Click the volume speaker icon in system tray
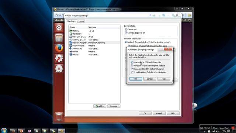Screen dimensions: 236x133 tap(217, 132)
